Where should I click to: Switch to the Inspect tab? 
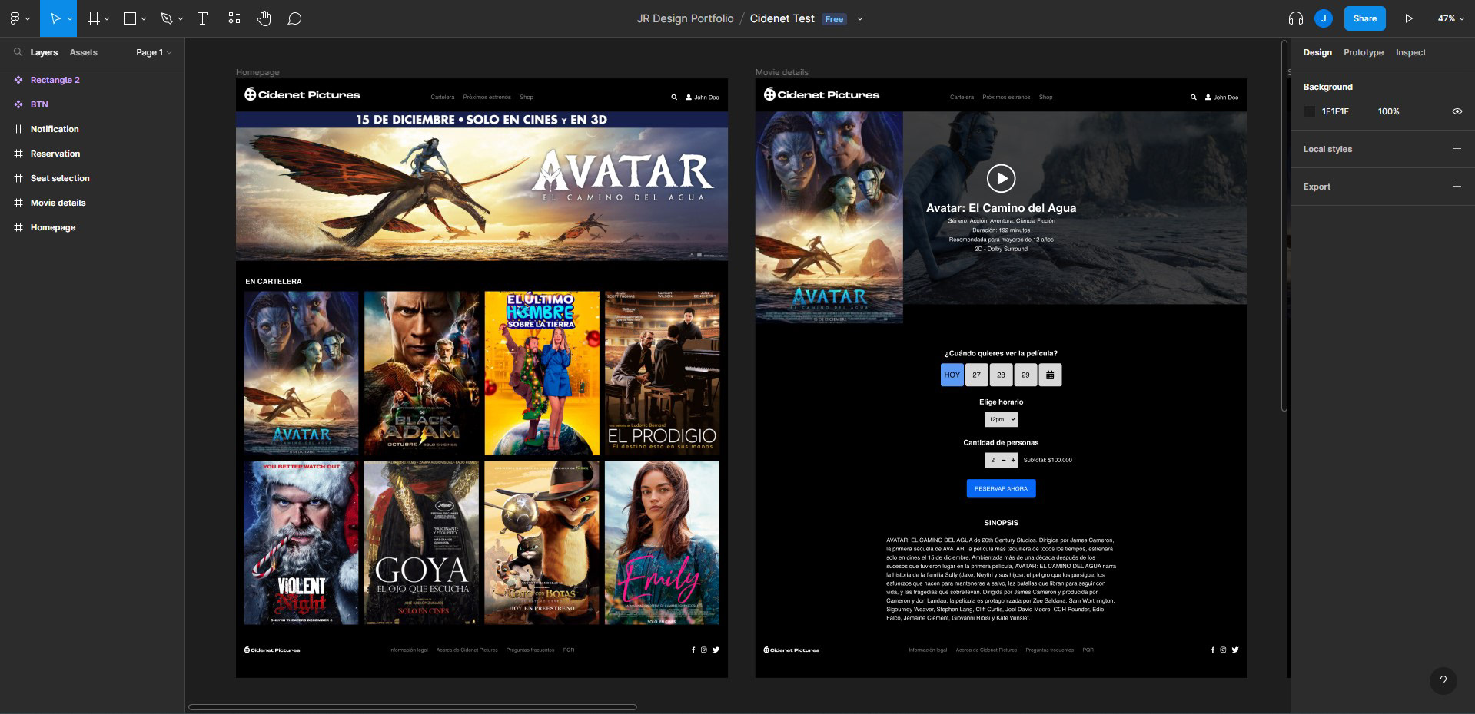(1410, 52)
